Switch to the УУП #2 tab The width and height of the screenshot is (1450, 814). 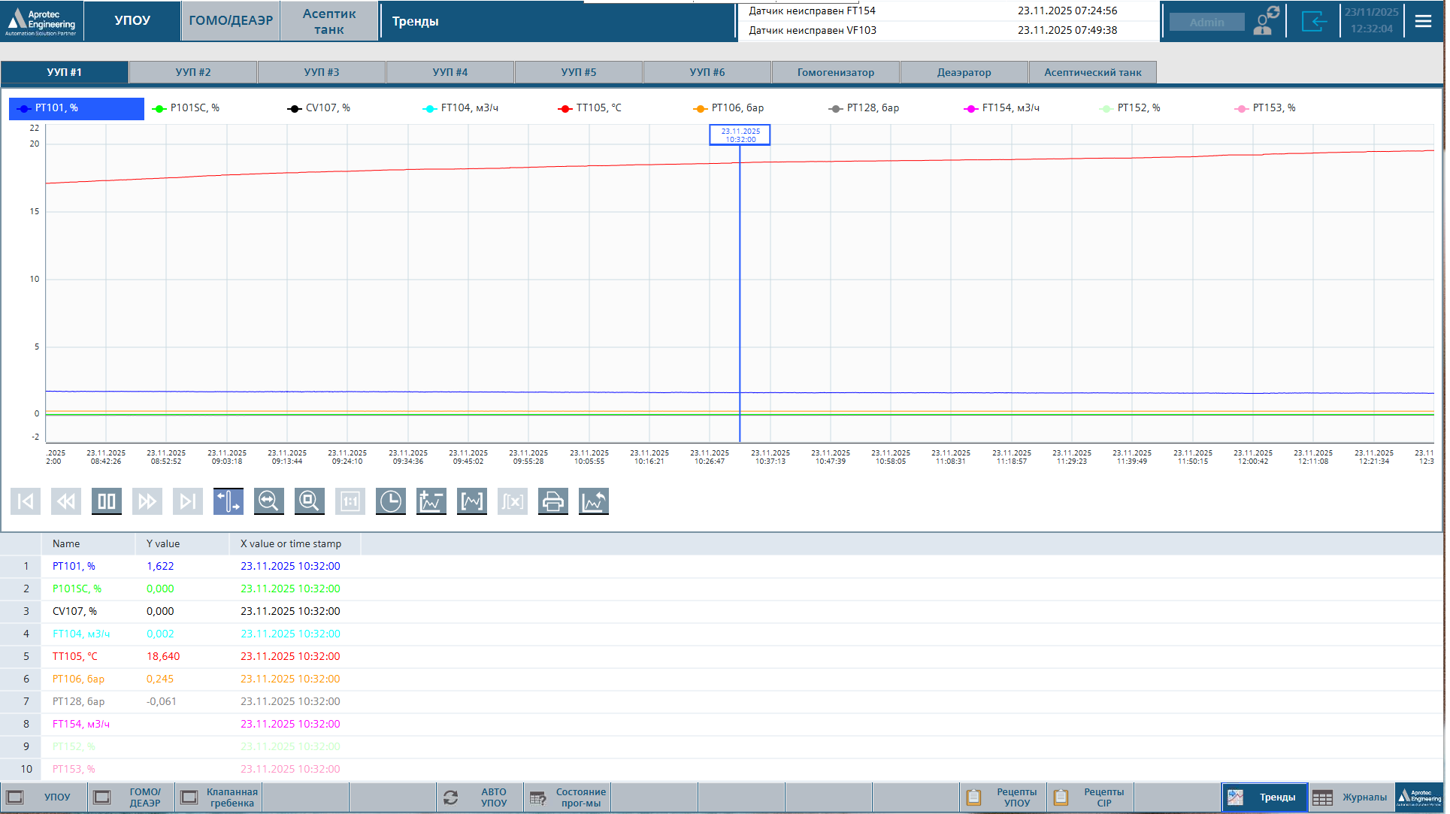click(193, 72)
